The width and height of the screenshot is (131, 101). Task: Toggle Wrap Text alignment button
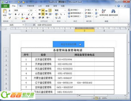pyautogui.click(x=50, y=10)
